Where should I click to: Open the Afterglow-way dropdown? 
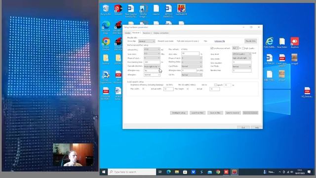[x=152, y=70]
